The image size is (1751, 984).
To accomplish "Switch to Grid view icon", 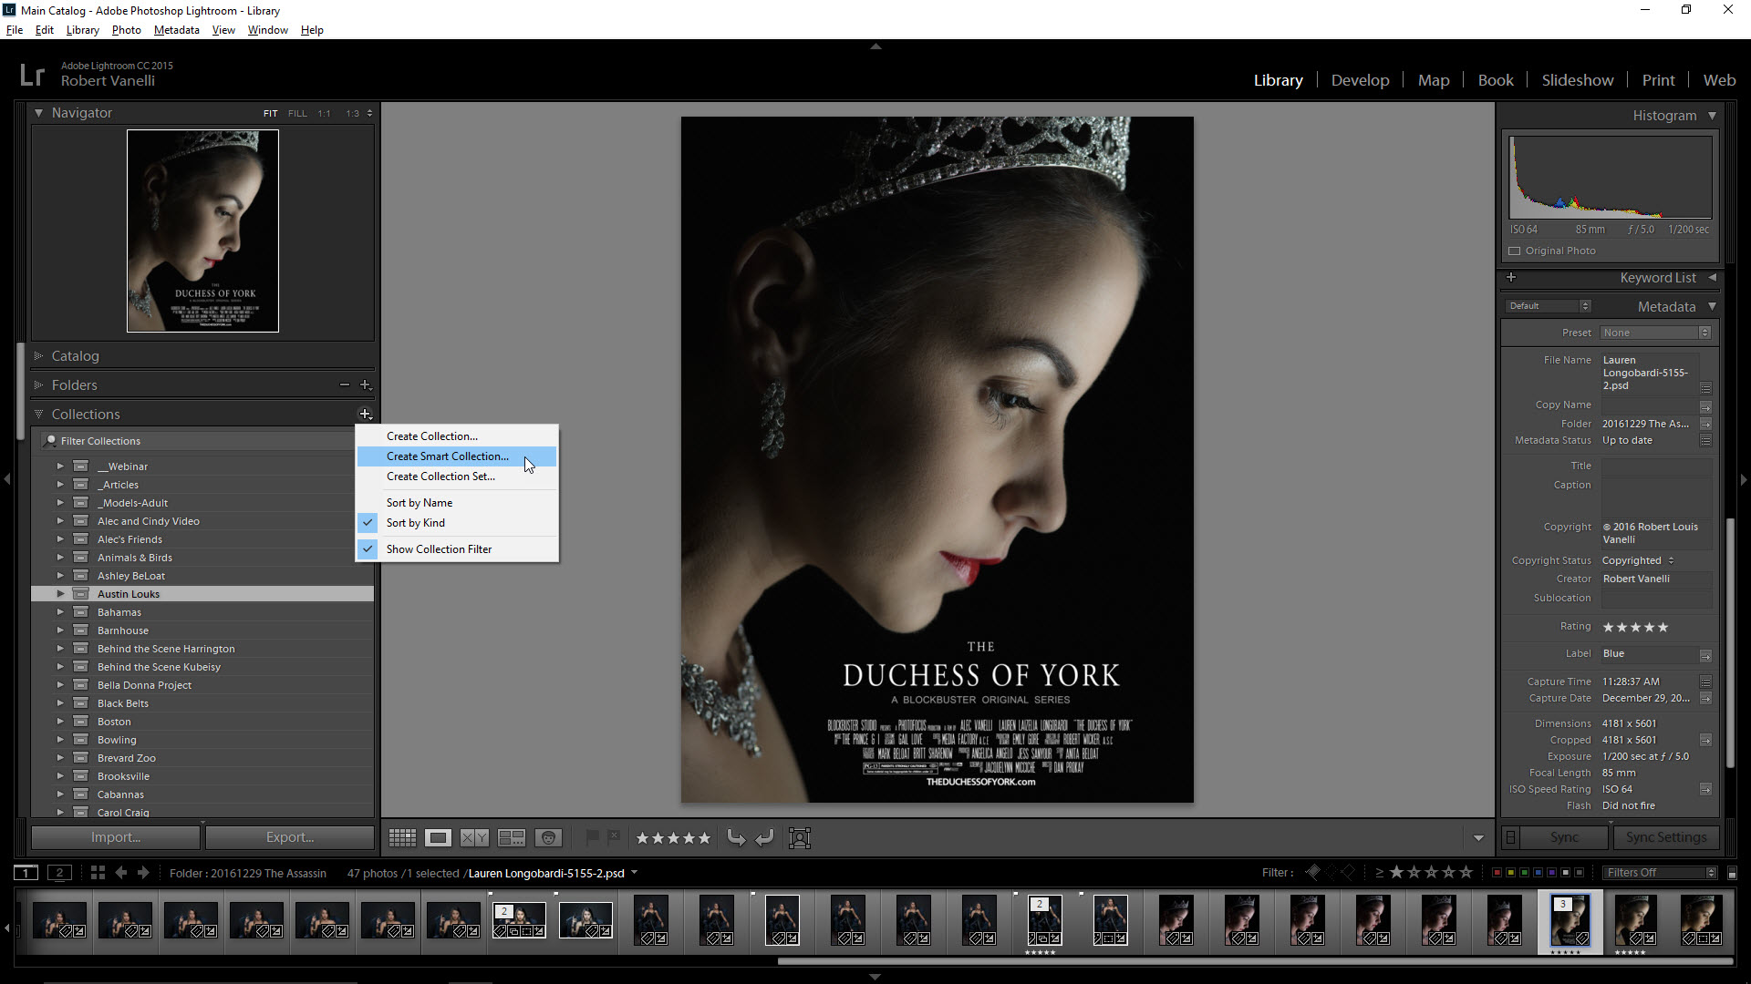I will click(x=402, y=838).
